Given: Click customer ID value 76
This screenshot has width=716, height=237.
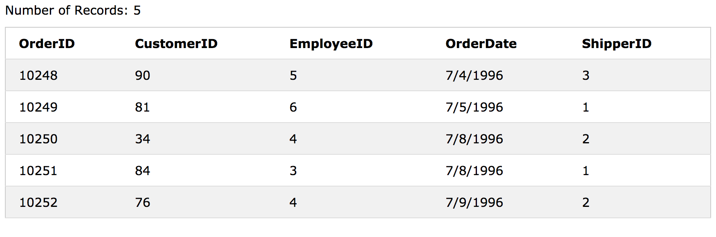Looking at the screenshot, I should pyautogui.click(x=143, y=202).
